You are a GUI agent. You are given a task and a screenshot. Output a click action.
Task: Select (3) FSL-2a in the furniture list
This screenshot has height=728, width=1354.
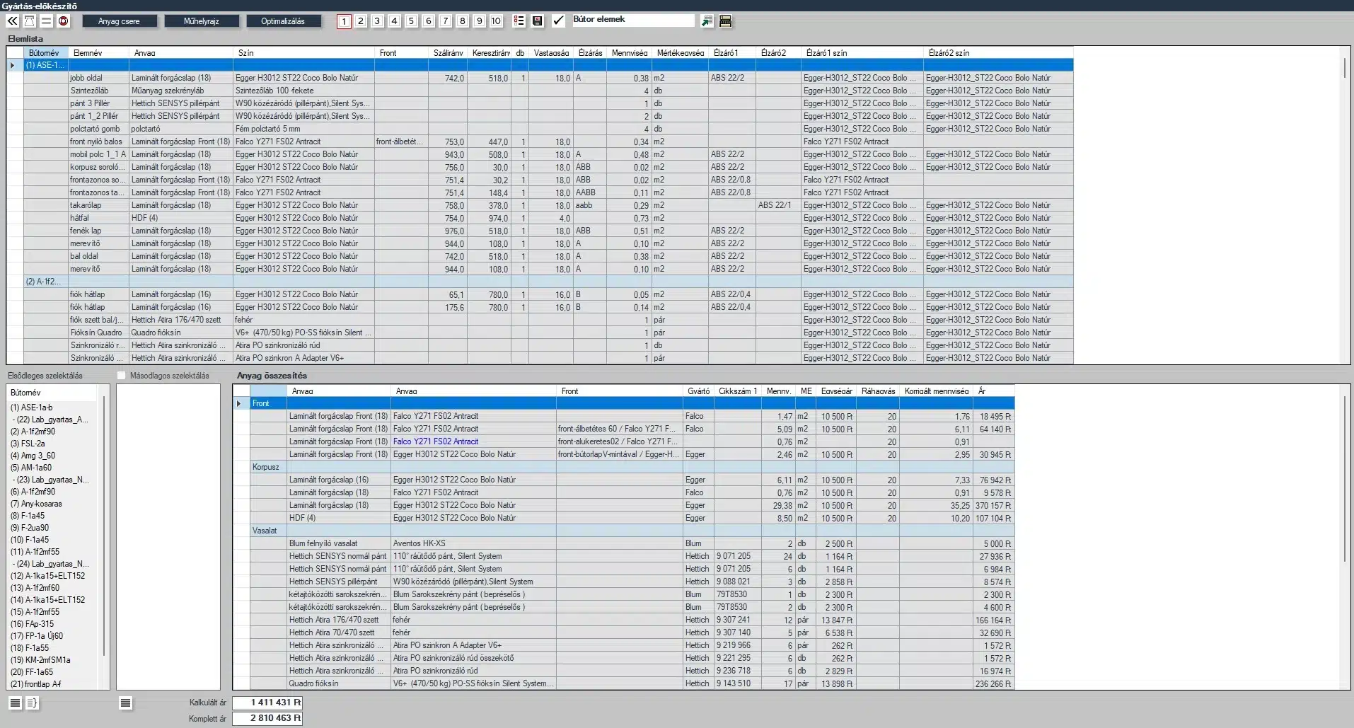28,444
